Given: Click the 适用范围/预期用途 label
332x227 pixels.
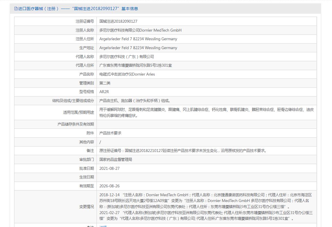Looking at the screenshot, I should click(79, 112).
